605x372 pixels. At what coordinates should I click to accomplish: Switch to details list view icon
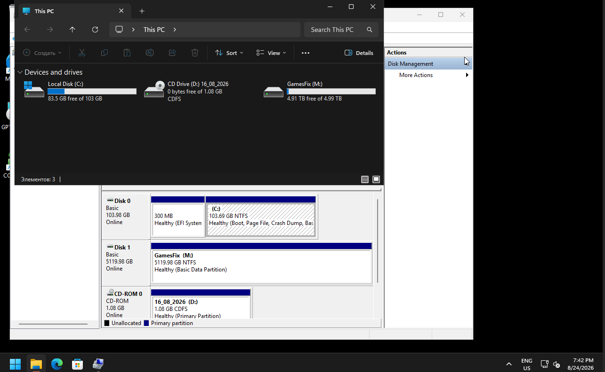click(365, 179)
